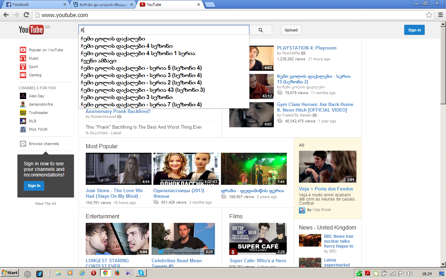Click the page scrollbar down arrow
The image size is (446, 279).
(x=443, y=264)
